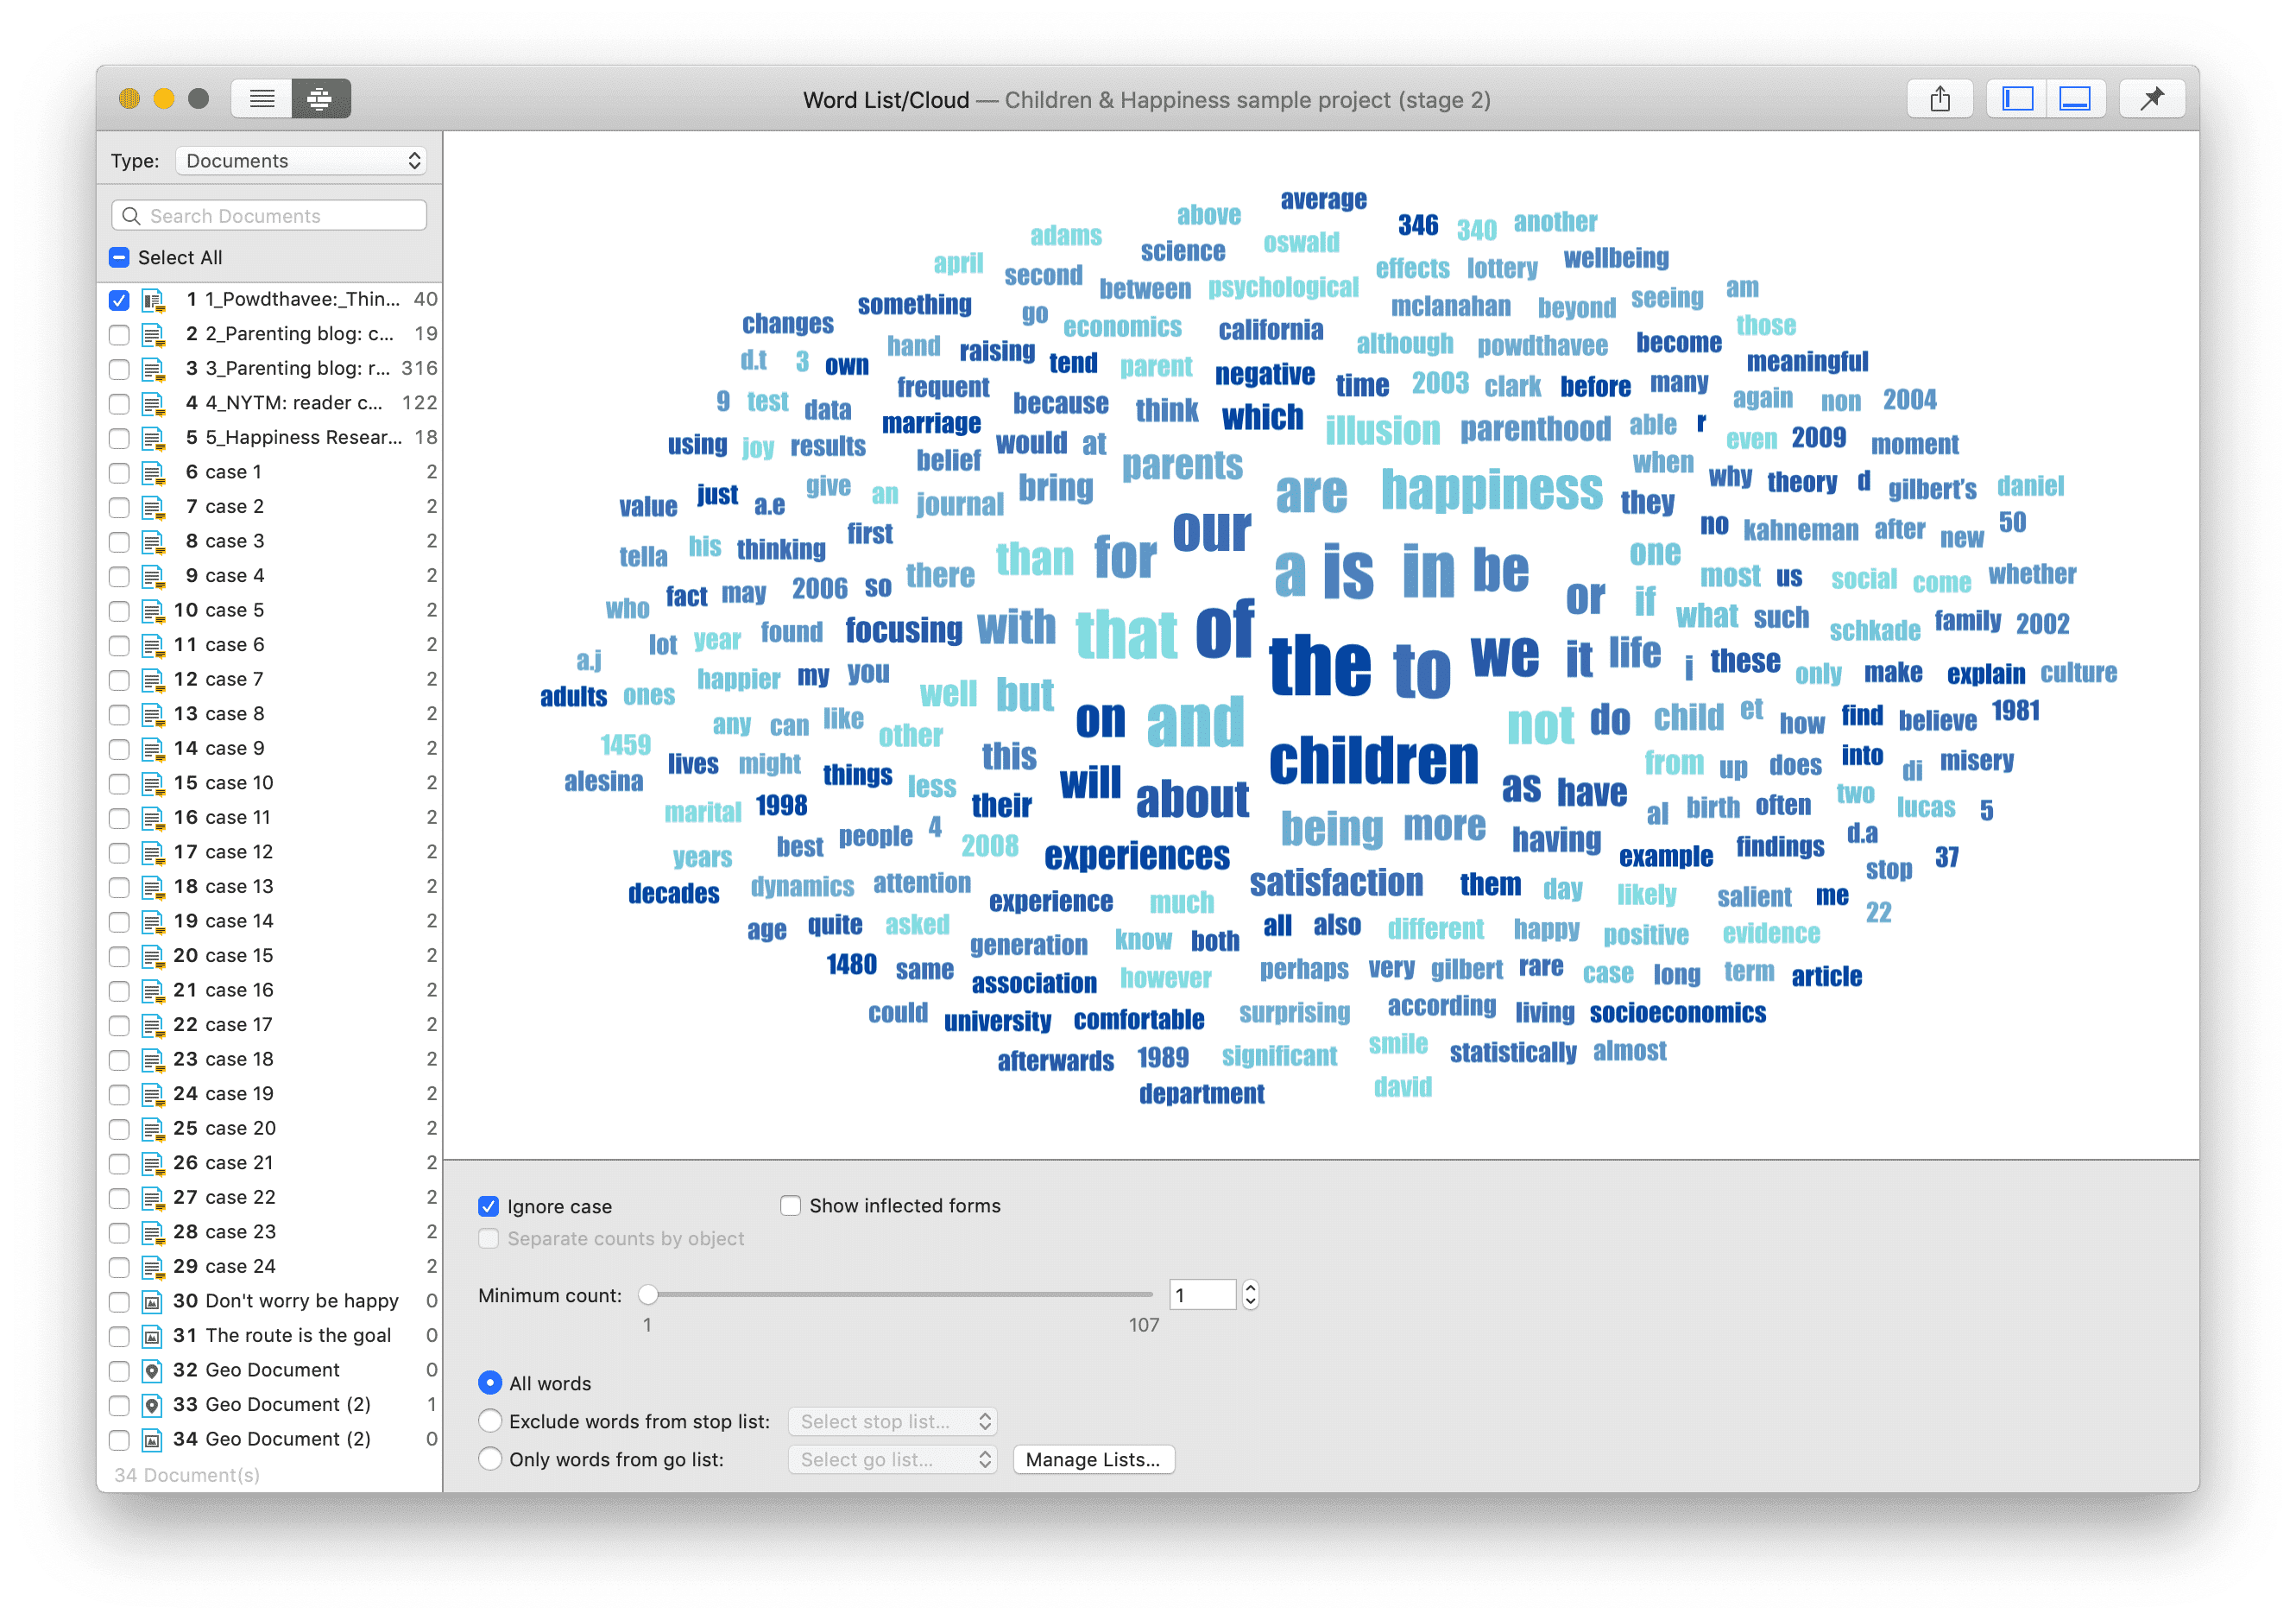Click the Minimum count value field

tap(1202, 1296)
